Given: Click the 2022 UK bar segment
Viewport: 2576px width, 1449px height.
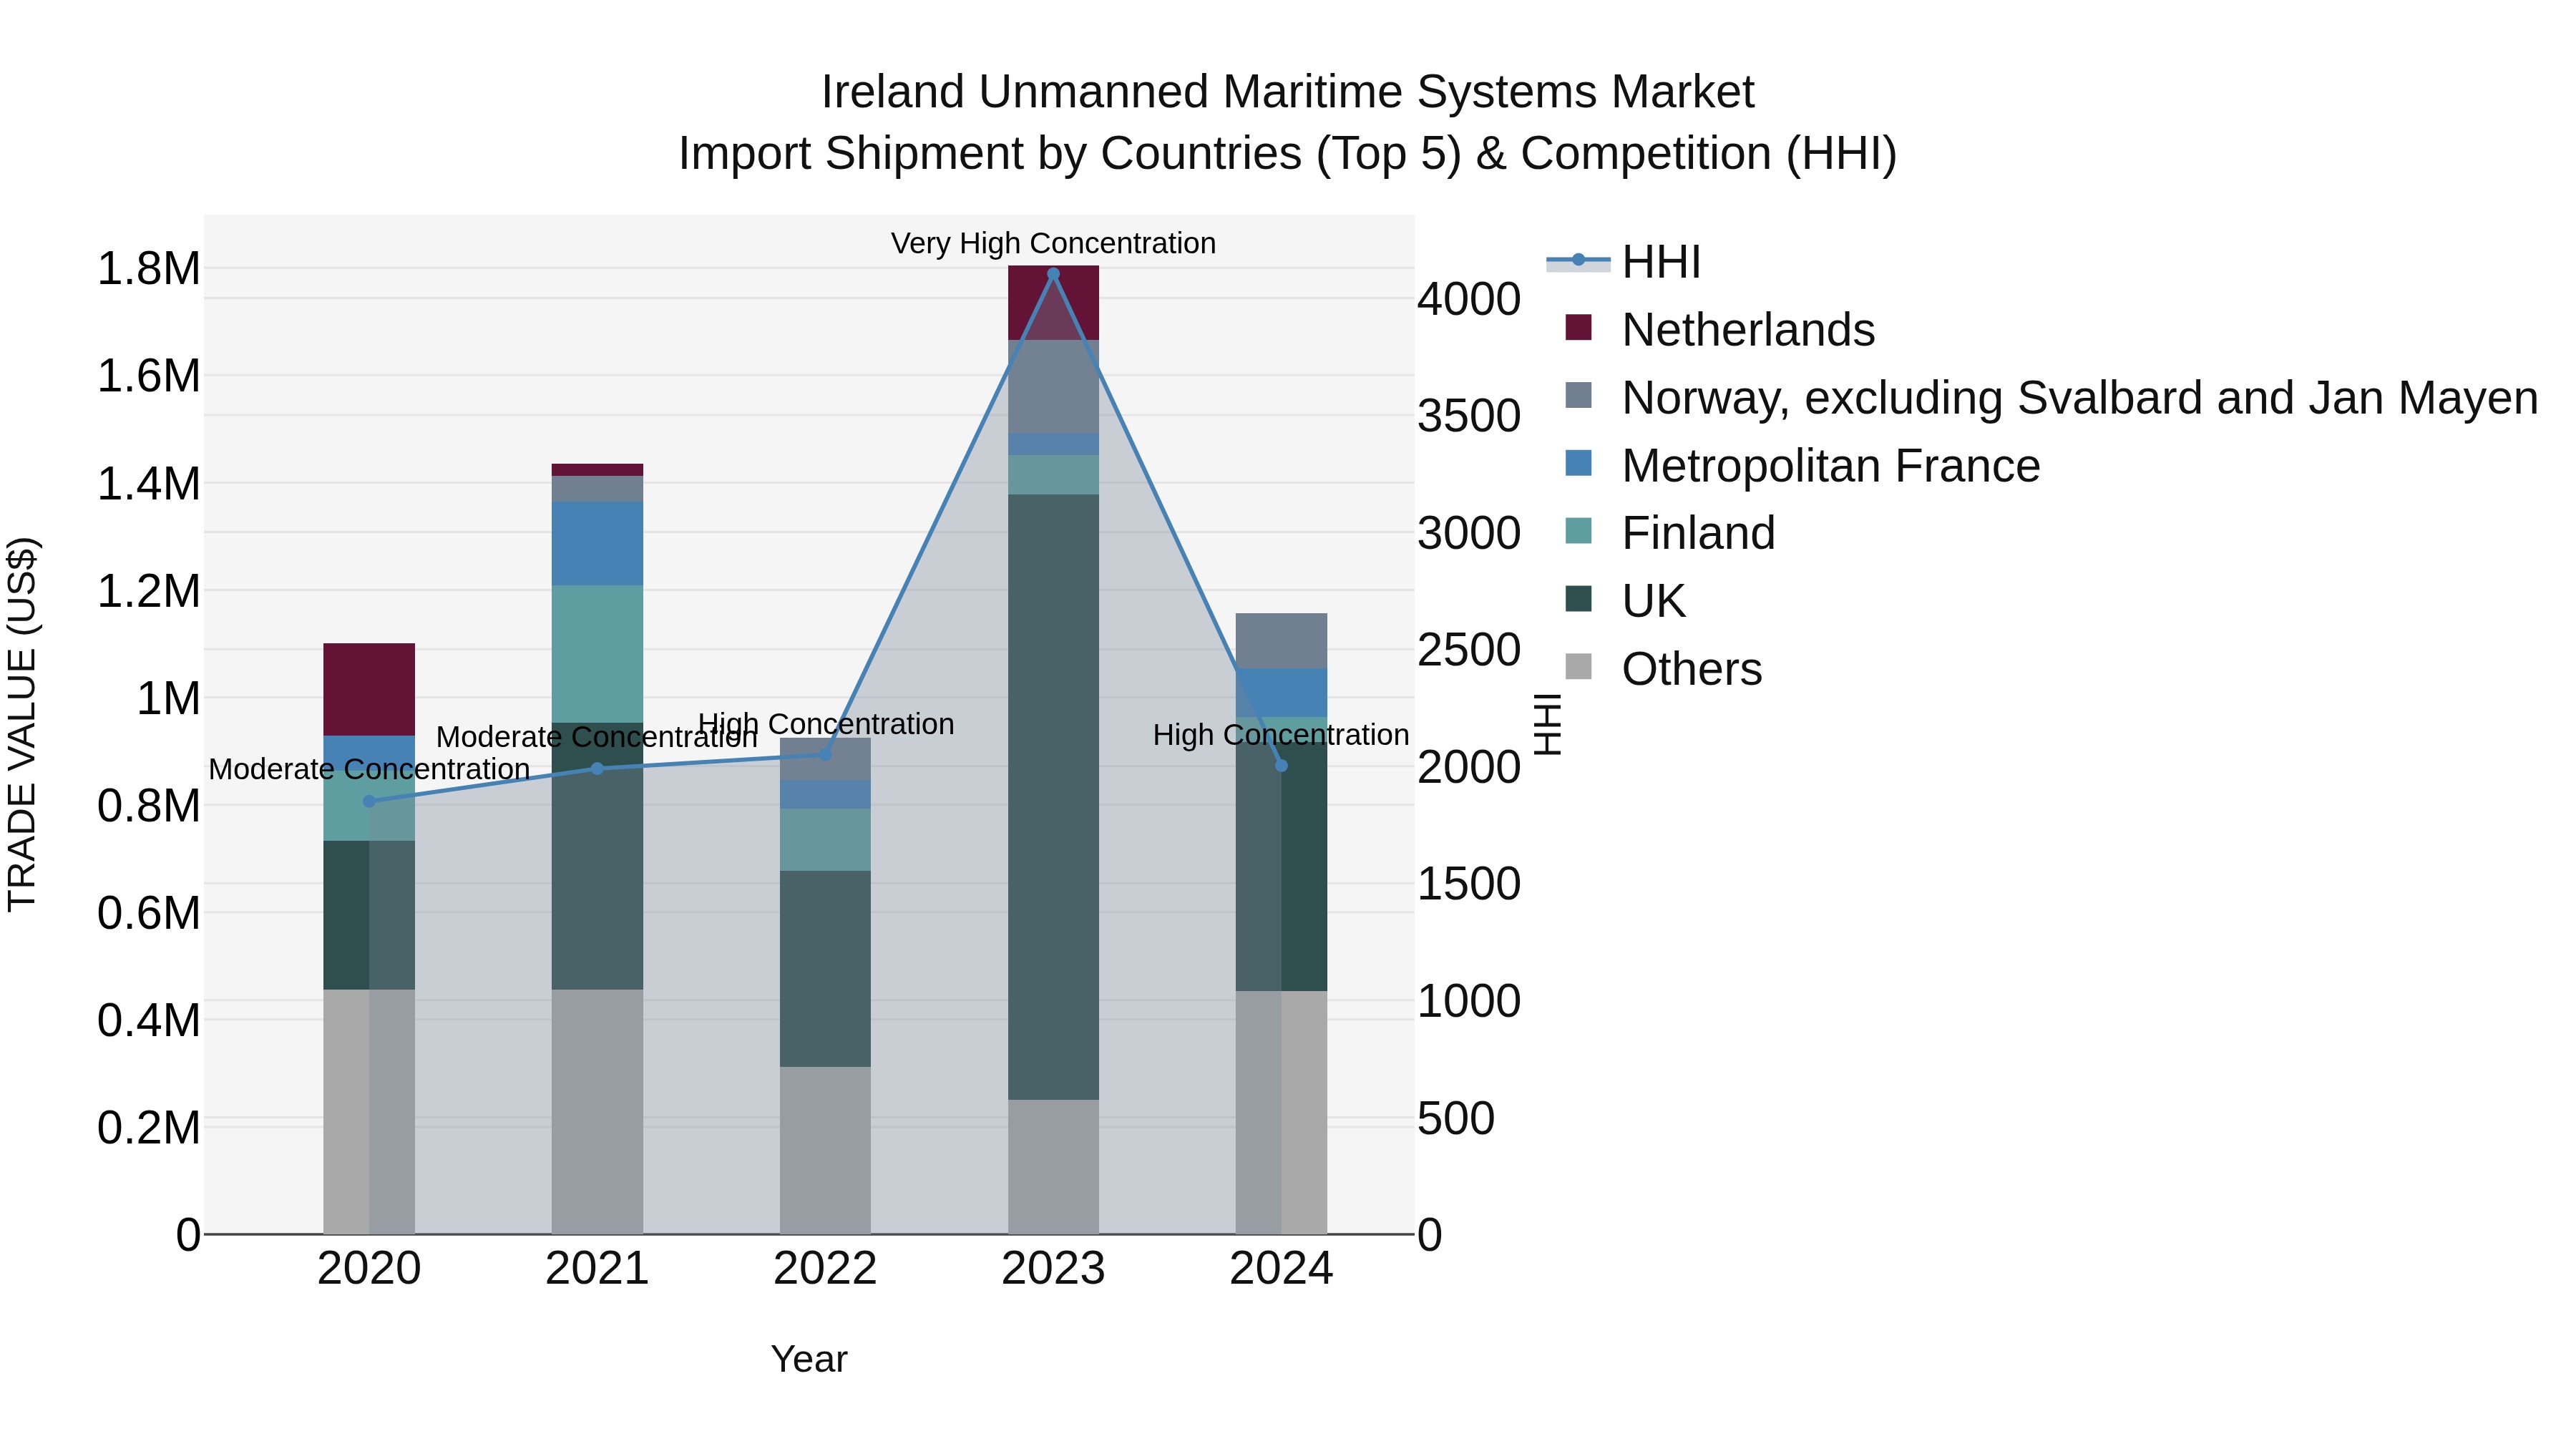Looking at the screenshot, I should 825,969.
